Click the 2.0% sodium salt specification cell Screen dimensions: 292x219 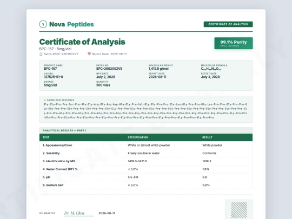133,185
